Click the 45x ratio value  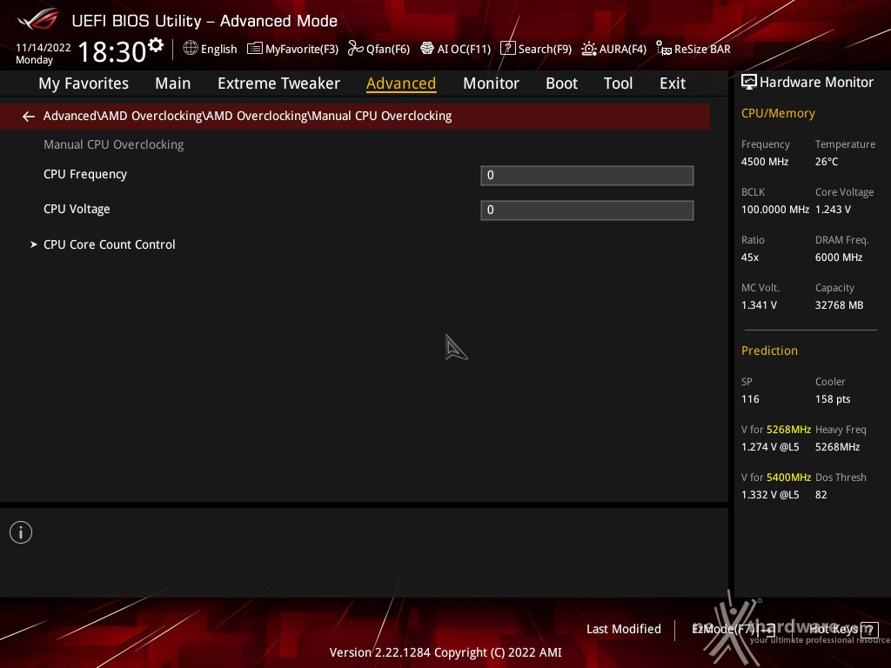pyautogui.click(x=750, y=257)
